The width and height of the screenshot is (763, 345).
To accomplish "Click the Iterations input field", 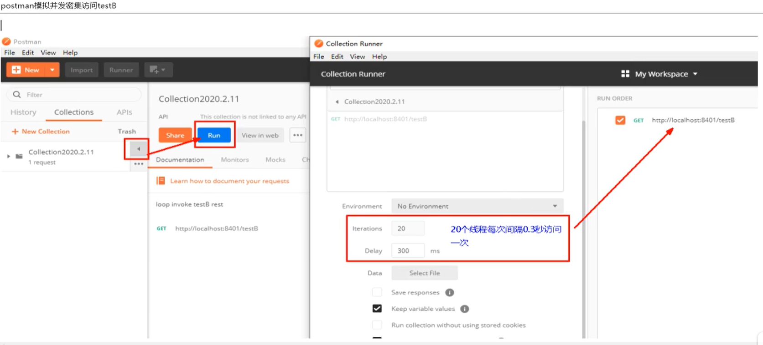I will [408, 228].
